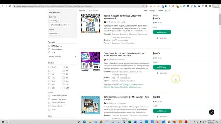This screenshot has width=221, height=124.
Task: Open the browser side panel icon
Action: (206, 6)
